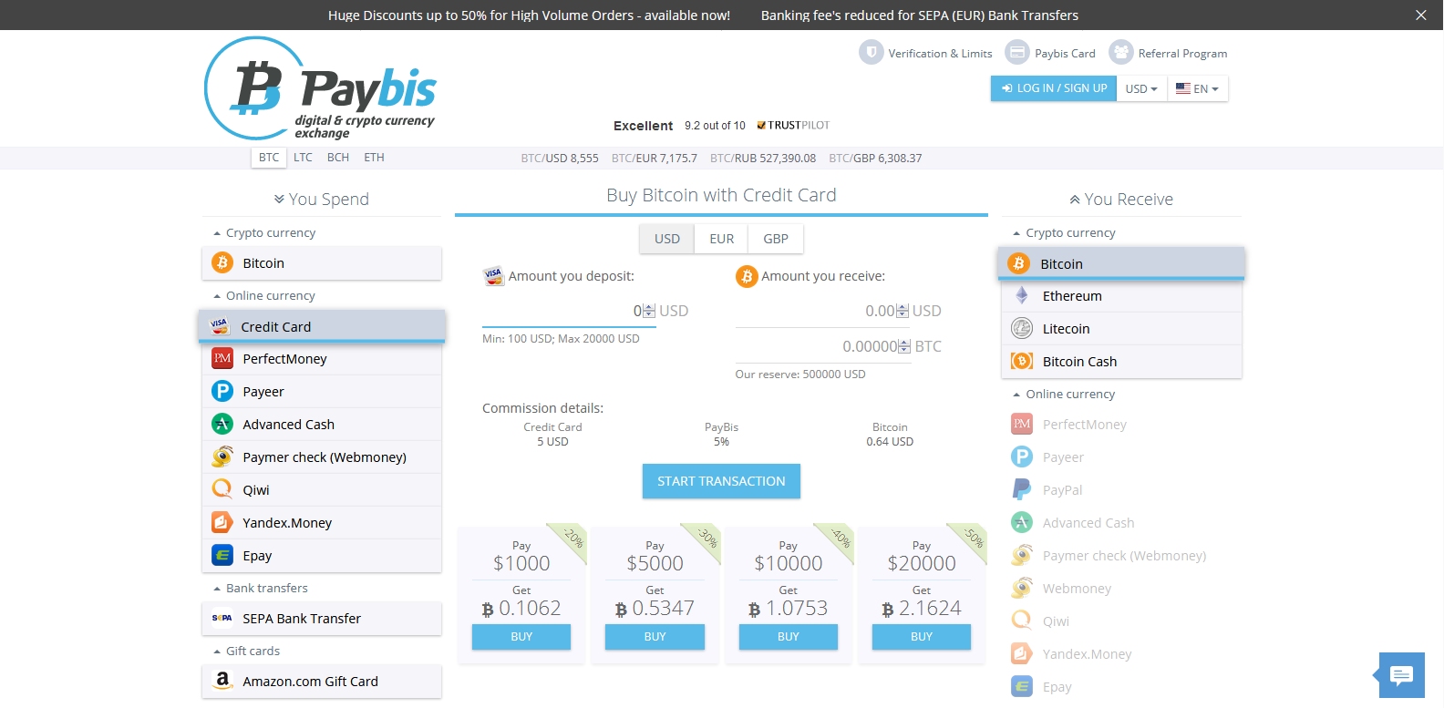Select the PerfectMoney icon in You Spend
Image resolution: width=1444 pixels, height=708 pixels.
coord(222,358)
